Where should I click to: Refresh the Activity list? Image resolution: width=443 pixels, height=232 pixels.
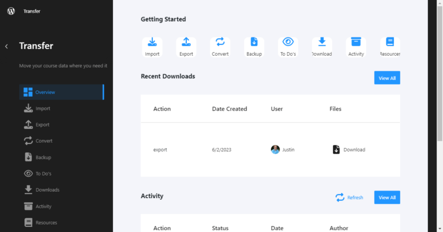click(x=350, y=197)
